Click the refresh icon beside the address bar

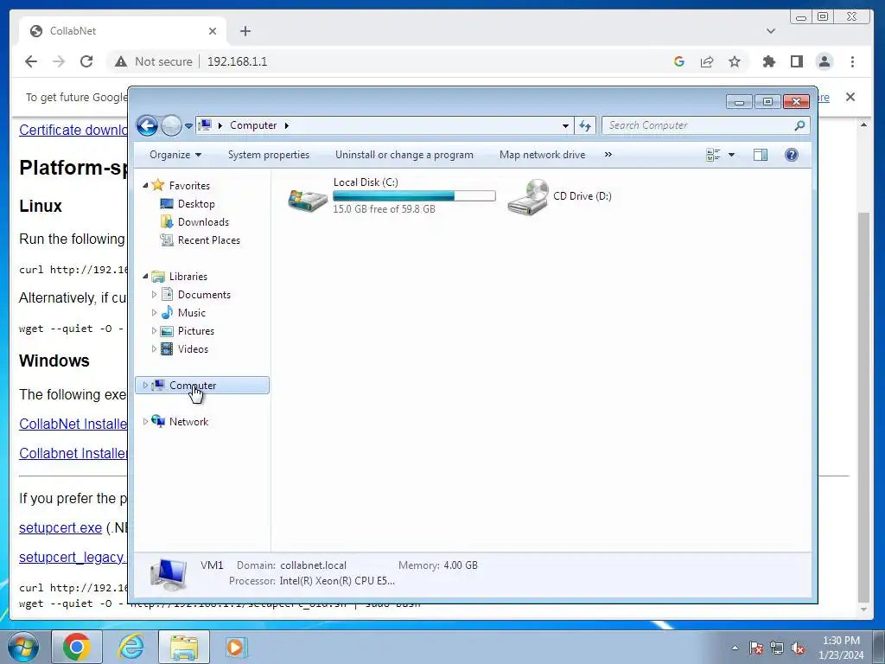pos(585,125)
